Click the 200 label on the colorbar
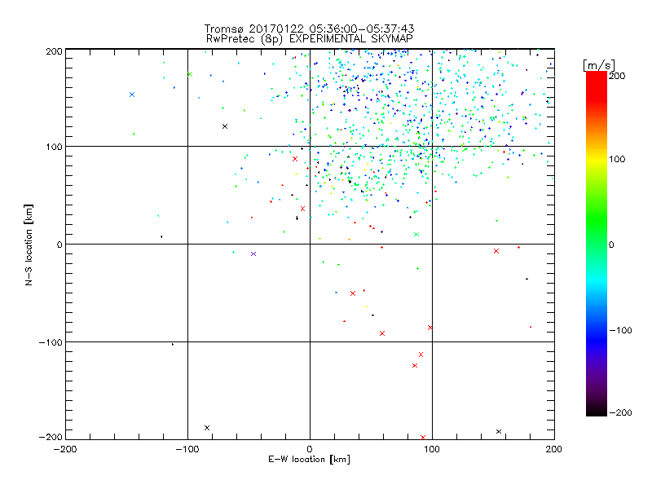 (x=617, y=76)
